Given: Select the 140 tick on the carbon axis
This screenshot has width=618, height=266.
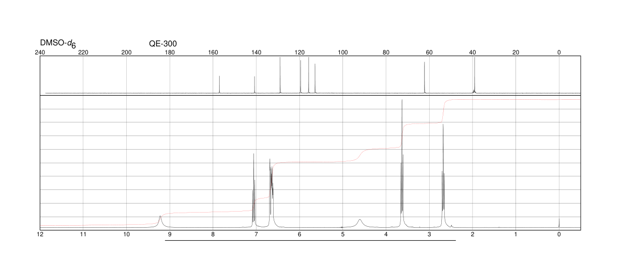Looking at the screenshot, I should [x=256, y=52].
